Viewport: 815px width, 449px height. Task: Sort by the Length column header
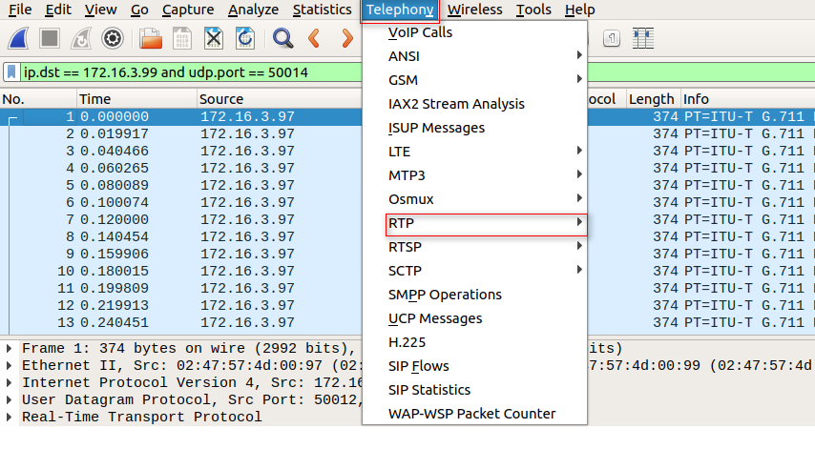(x=653, y=98)
